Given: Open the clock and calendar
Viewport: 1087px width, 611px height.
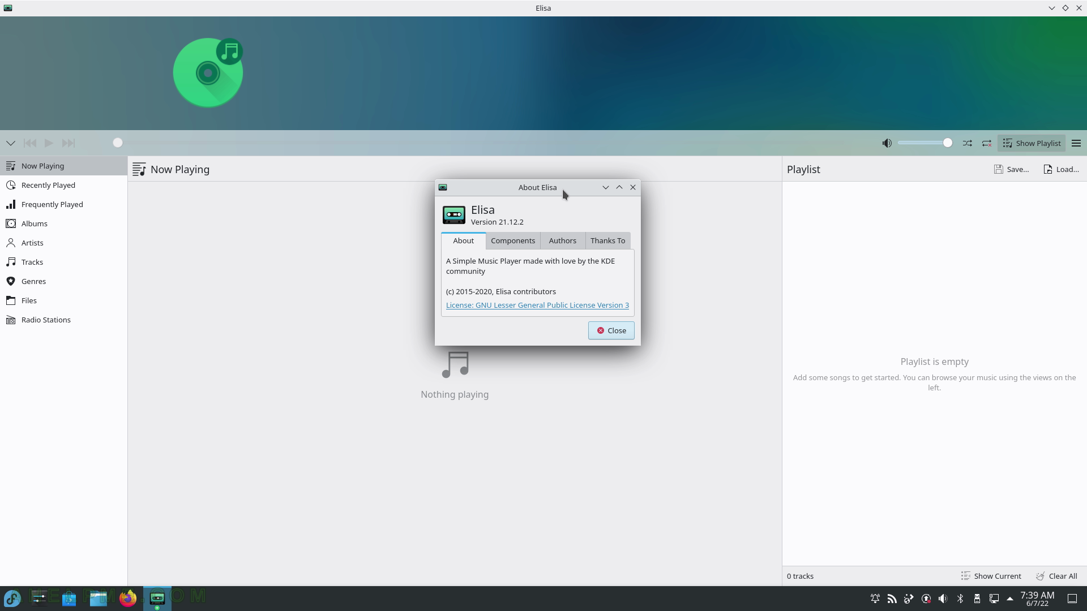Looking at the screenshot, I should pyautogui.click(x=1037, y=599).
